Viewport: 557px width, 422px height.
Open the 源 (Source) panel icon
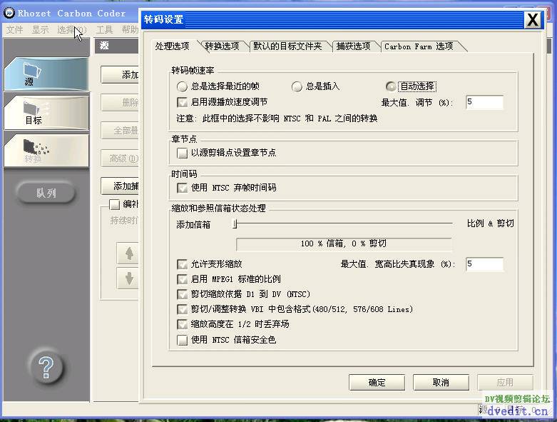tap(46, 74)
